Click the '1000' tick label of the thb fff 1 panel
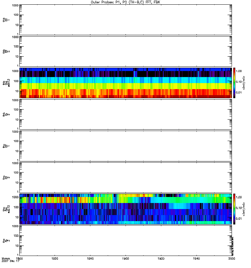 coord(15,5)
